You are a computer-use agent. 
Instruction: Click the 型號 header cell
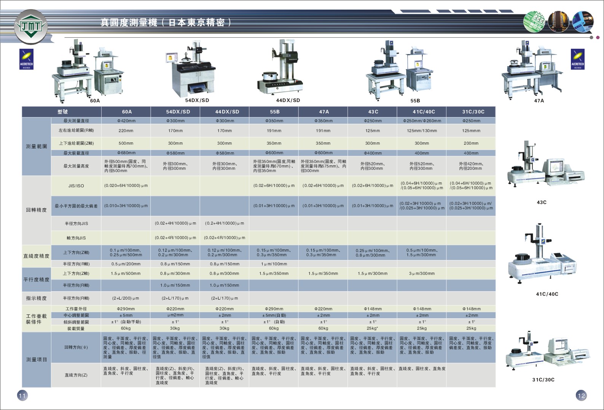tap(62, 112)
